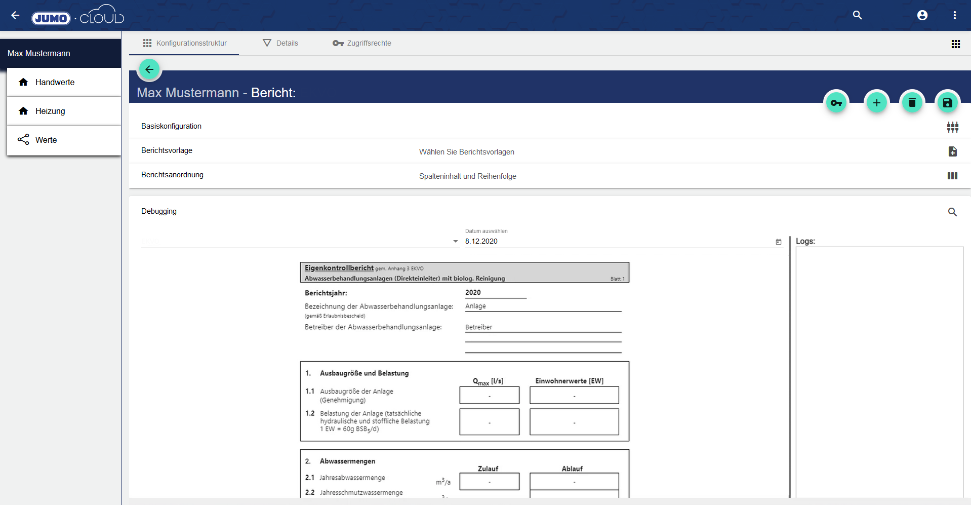The height and width of the screenshot is (505, 971).
Task: Click the green key access-rights button
Action: click(836, 103)
